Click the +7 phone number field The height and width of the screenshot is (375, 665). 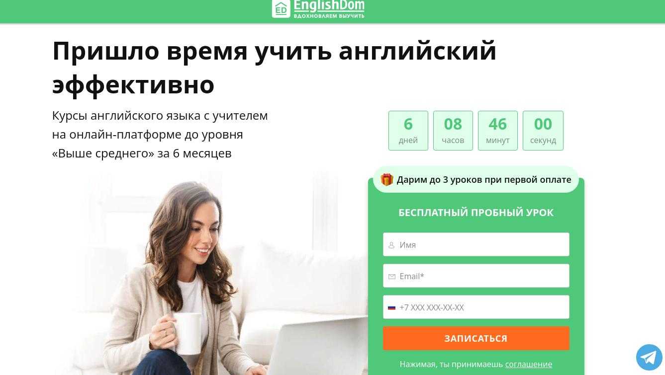pos(476,307)
